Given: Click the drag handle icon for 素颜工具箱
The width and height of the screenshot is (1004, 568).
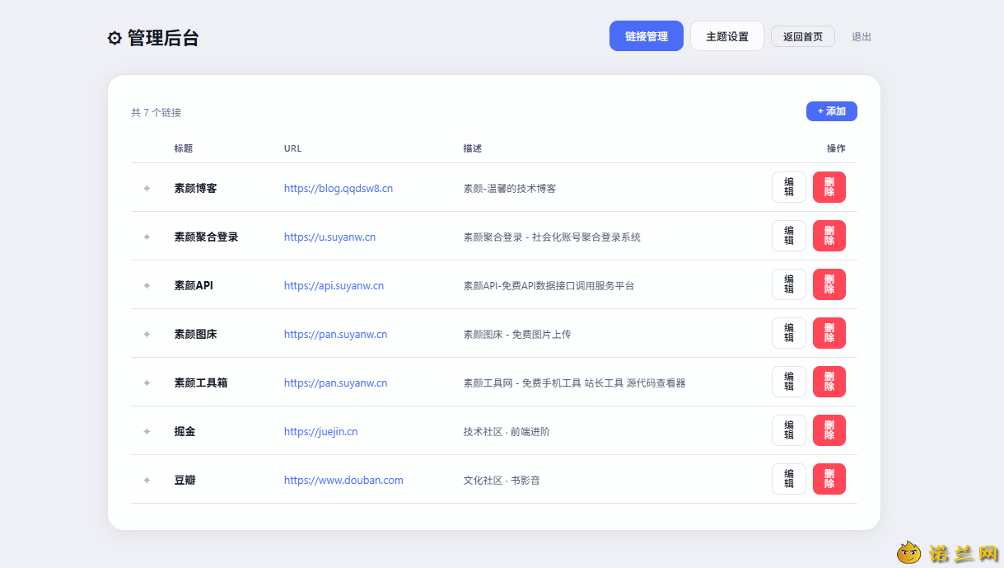Looking at the screenshot, I should 147,383.
